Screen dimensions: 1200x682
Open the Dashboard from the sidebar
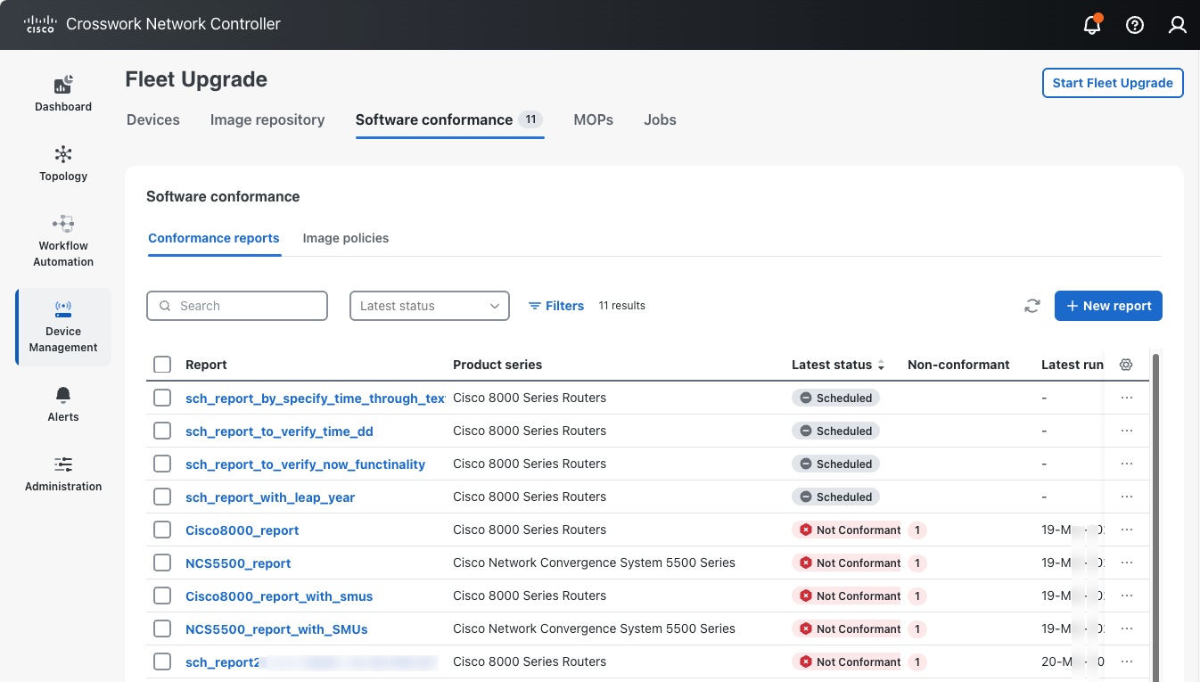point(62,94)
